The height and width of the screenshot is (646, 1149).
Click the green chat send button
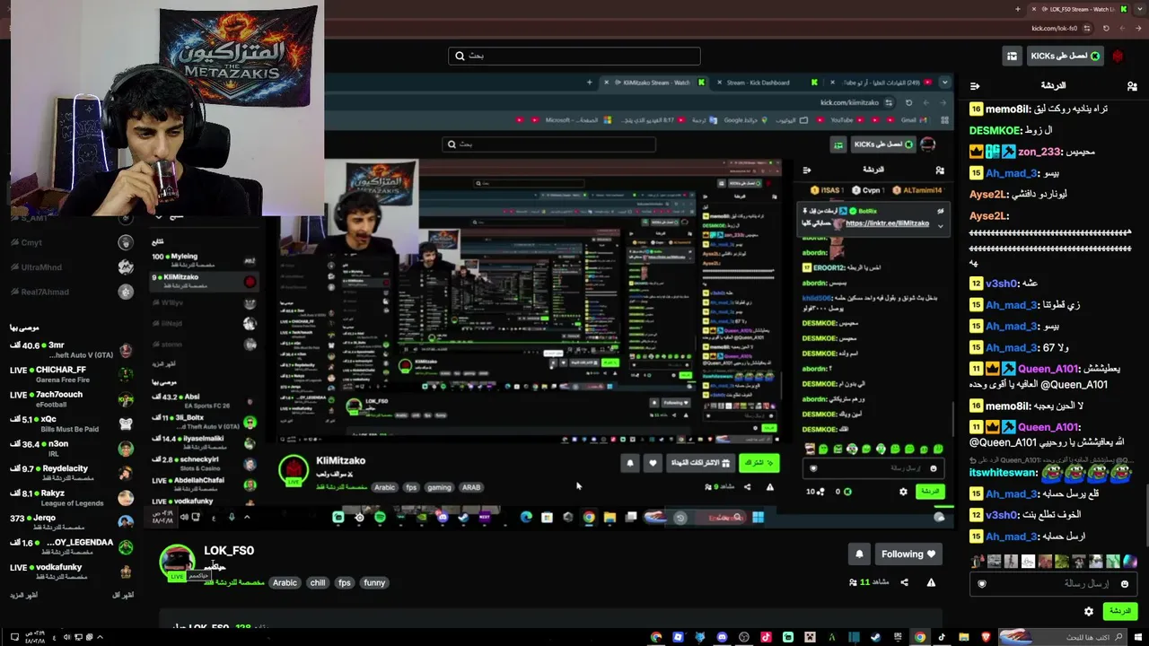tap(1120, 611)
